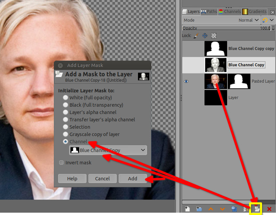Click the 'Blue Channel Copy copy' layer name

[251, 49]
